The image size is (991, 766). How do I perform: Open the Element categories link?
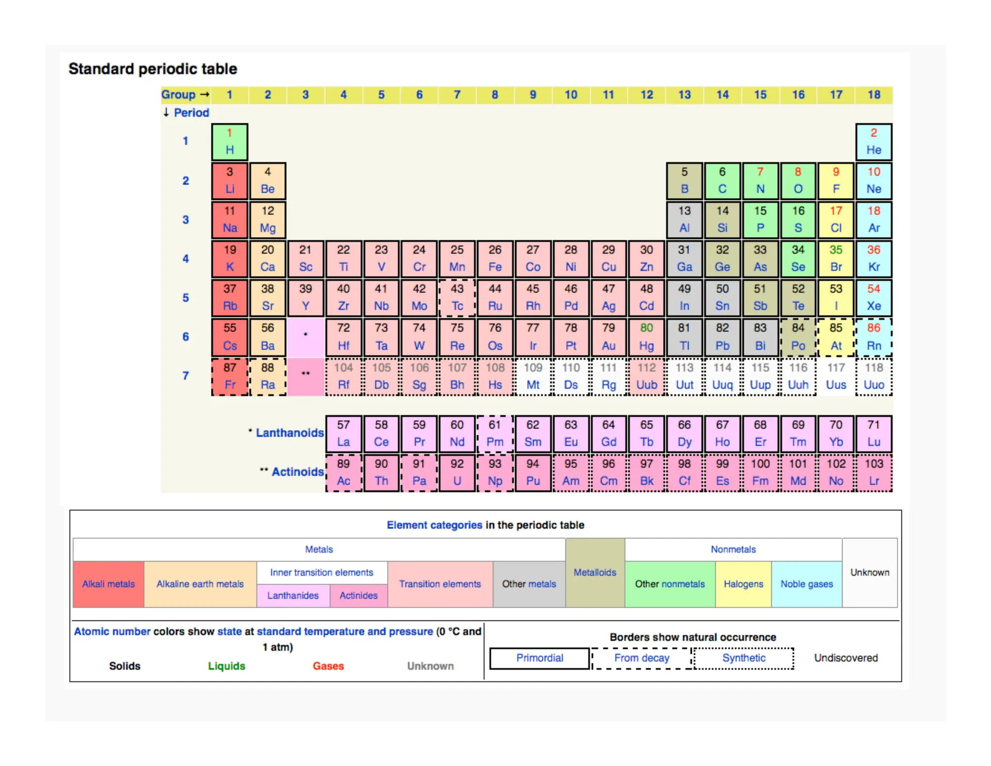[434, 525]
